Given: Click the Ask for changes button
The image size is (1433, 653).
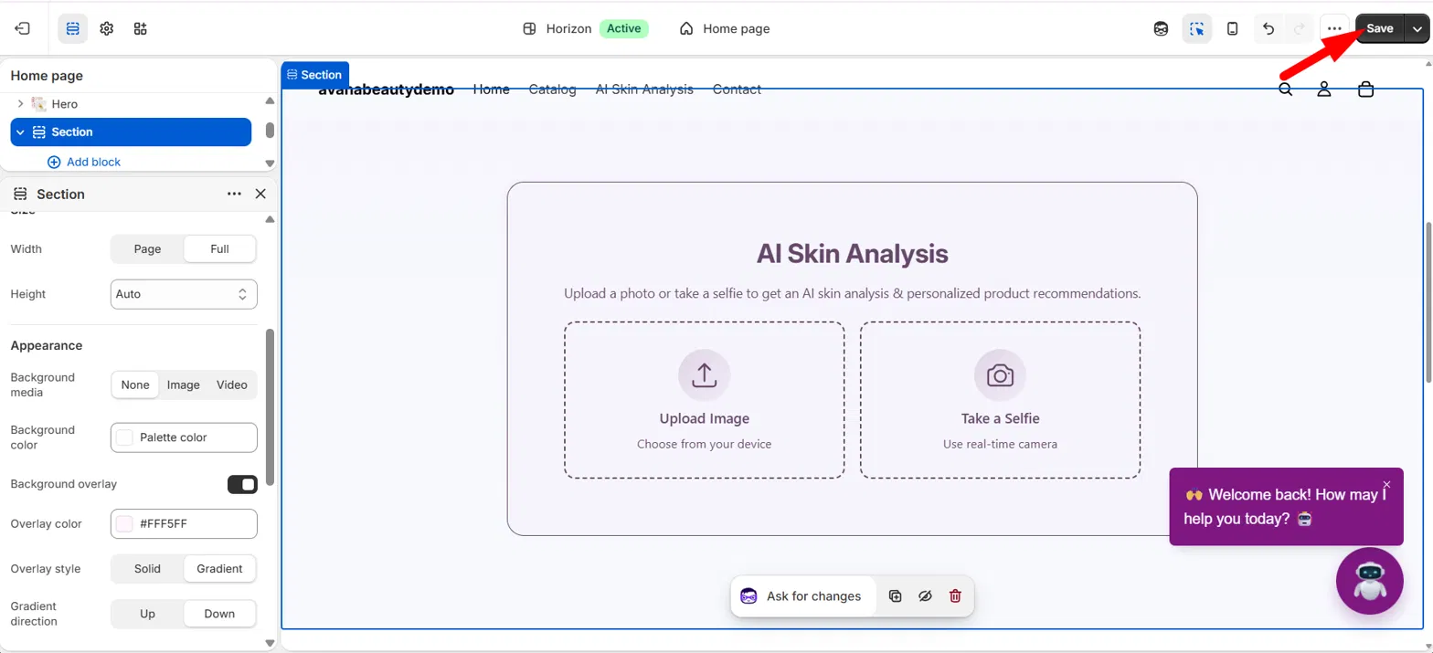Looking at the screenshot, I should (x=803, y=596).
